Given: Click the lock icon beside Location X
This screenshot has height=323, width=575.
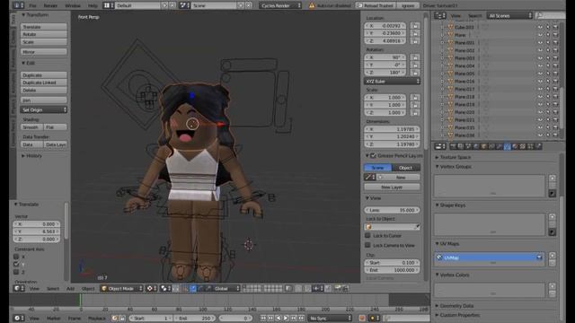Looking at the screenshot, I should (x=415, y=26).
